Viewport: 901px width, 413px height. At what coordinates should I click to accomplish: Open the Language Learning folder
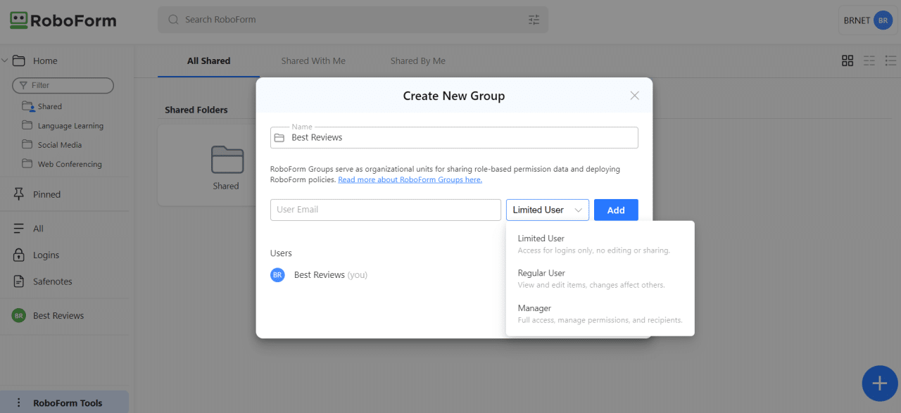70,126
